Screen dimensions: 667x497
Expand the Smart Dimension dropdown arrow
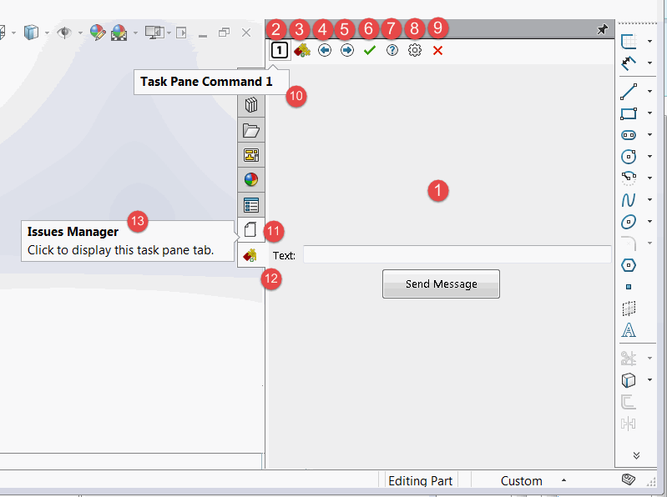(x=649, y=63)
